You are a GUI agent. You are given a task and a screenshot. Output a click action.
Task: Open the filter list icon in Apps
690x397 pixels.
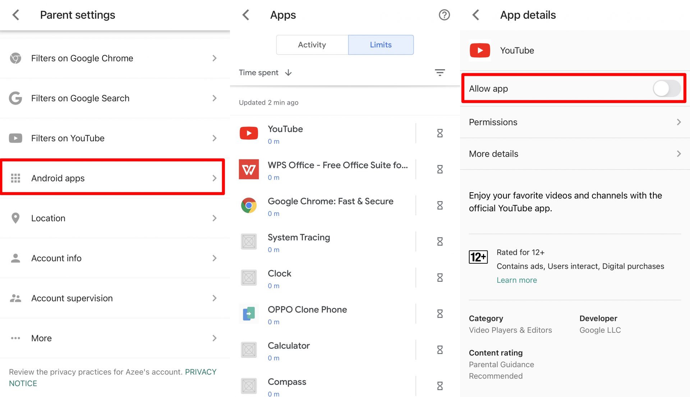pyautogui.click(x=440, y=73)
